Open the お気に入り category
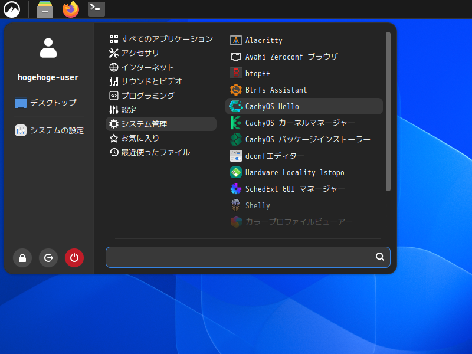This screenshot has width=472, height=354. [161, 138]
